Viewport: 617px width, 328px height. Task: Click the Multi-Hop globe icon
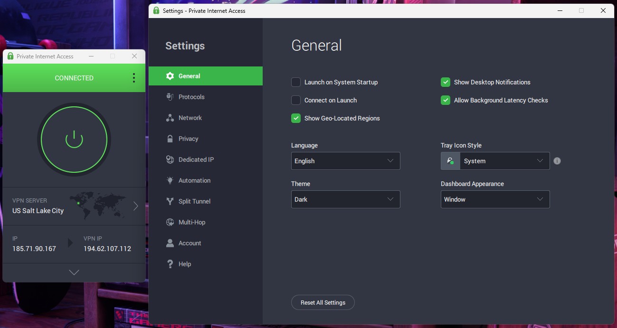(x=170, y=222)
